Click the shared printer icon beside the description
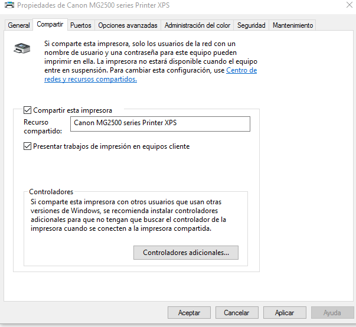356x327 pixels. click(22, 48)
